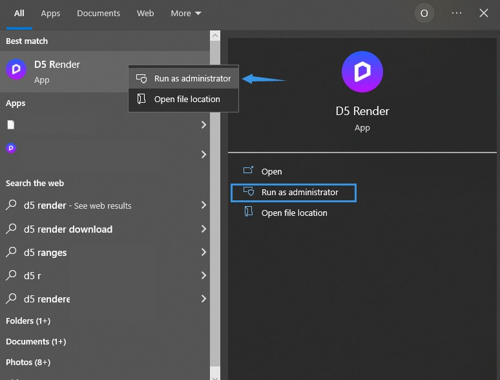Viewport: 500px width, 380px height.
Task: Switch to the Web tab
Action: coord(145,14)
